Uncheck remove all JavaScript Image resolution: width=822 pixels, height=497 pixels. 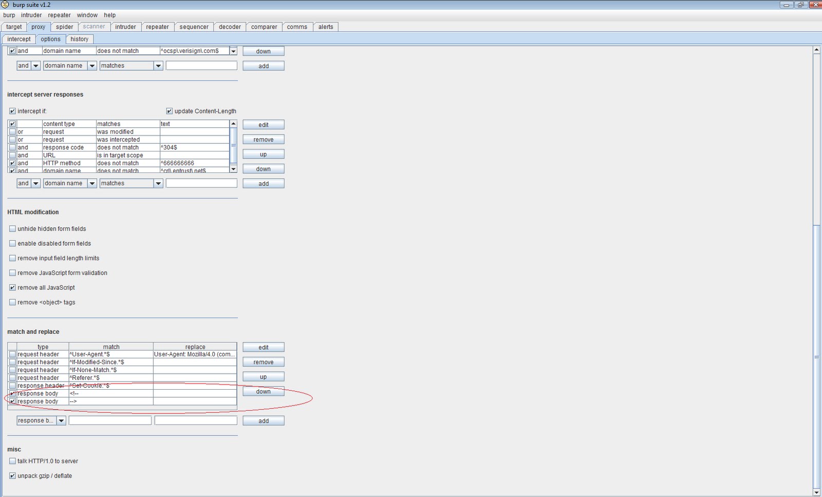pyautogui.click(x=12, y=288)
